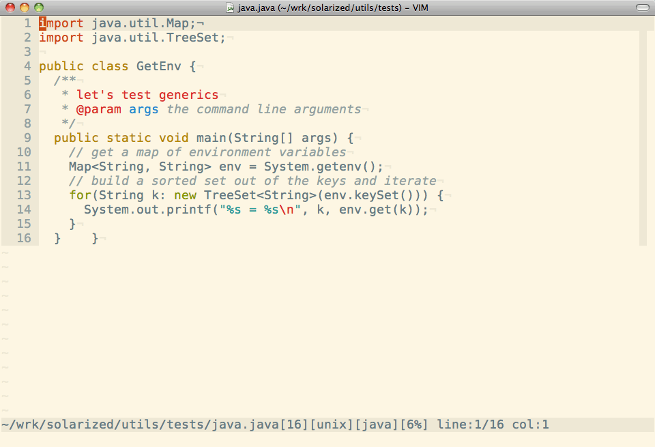The width and height of the screenshot is (655, 447).
Task: Click the java.java document icon in title bar
Action: [231, 8]
